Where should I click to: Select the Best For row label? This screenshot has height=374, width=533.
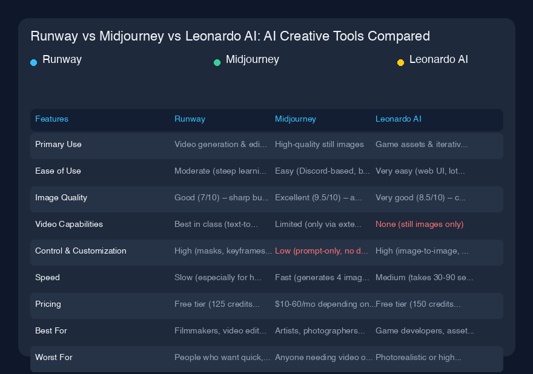click(51, 330)
